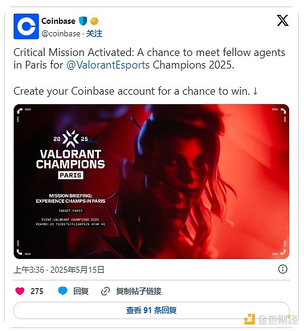The height and width of the screenshot is (331, 304).
Task: Click 查看 91 条回复 button
Action: (x=151, y=310)
